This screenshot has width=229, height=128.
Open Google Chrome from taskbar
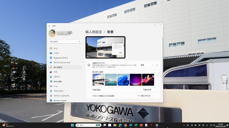125,125
